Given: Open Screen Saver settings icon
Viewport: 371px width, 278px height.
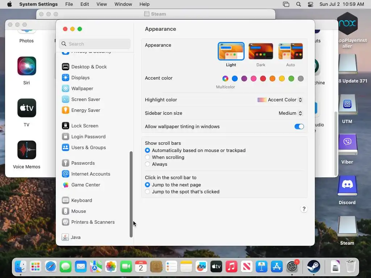Looking at the screenshot, I should point(66,99).
